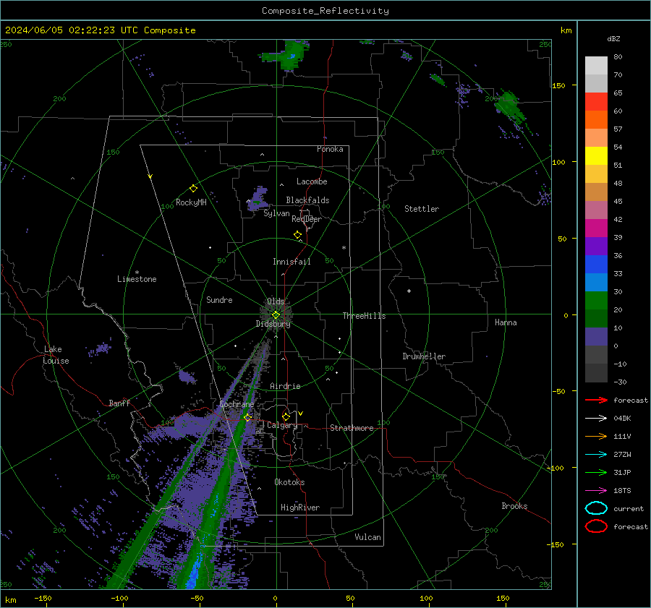651x608 pixels.
Task: Click the Composite_Reflectivity title
Action: pos(325,11)
